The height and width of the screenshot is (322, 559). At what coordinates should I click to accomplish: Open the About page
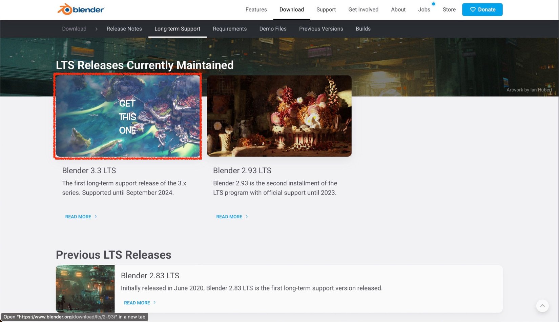(x=398, y=9)
